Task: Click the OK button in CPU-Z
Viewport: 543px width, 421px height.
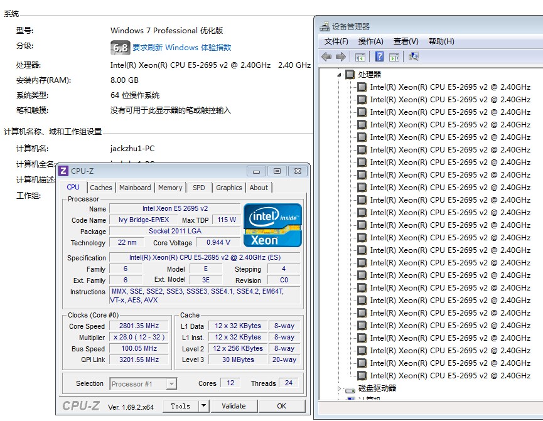Action: point(281,406)
